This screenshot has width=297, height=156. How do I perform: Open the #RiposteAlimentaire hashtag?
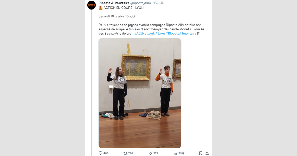tap(181, 34)
